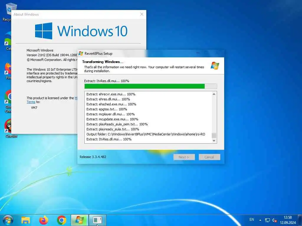Click the scrollbar thumb in extraction log
Image resolution: width=302 pixels, height=226 pixels.
[x=214, y=135]
